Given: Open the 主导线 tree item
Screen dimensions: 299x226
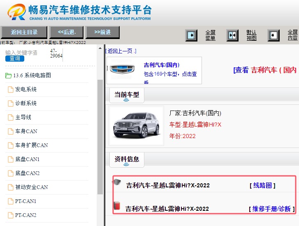Looking at the screenshot, I should [23, 118].
